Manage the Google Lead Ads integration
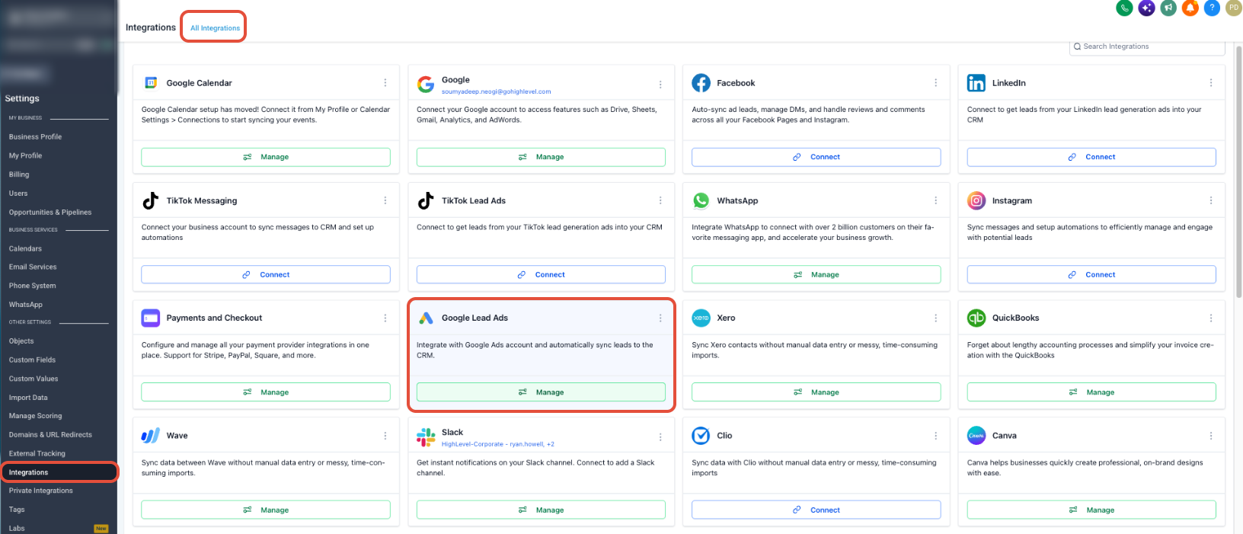 click(541, 392)
